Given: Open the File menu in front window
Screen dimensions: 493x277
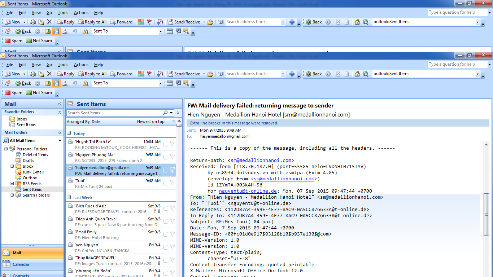Looking at the screenshot, I should tap(10, 65).
